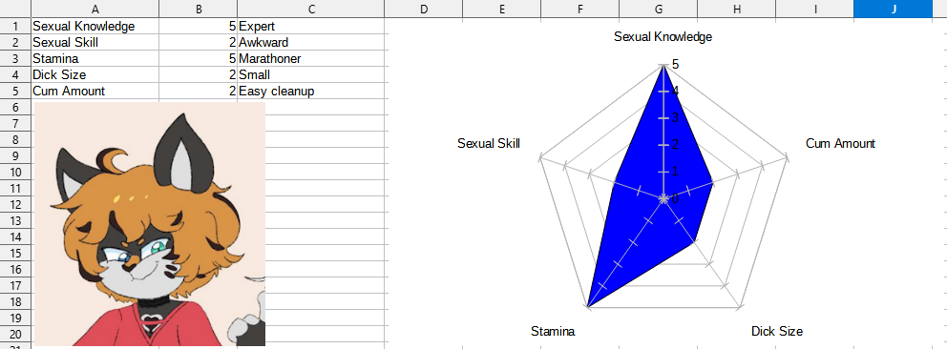
Task: Select row 1 header
Action: (15, 27)
